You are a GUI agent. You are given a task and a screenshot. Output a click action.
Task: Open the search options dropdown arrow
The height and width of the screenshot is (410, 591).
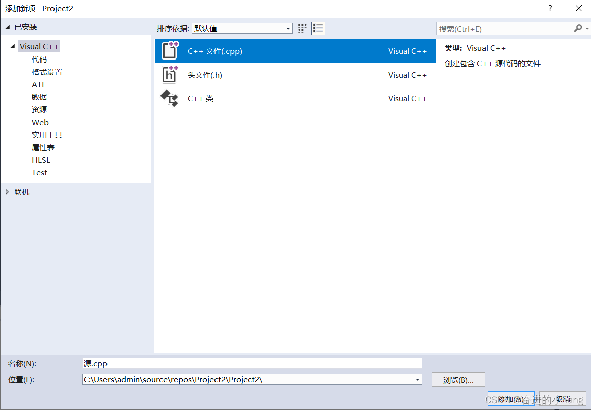pyautogui.click(x=587, y=29)
